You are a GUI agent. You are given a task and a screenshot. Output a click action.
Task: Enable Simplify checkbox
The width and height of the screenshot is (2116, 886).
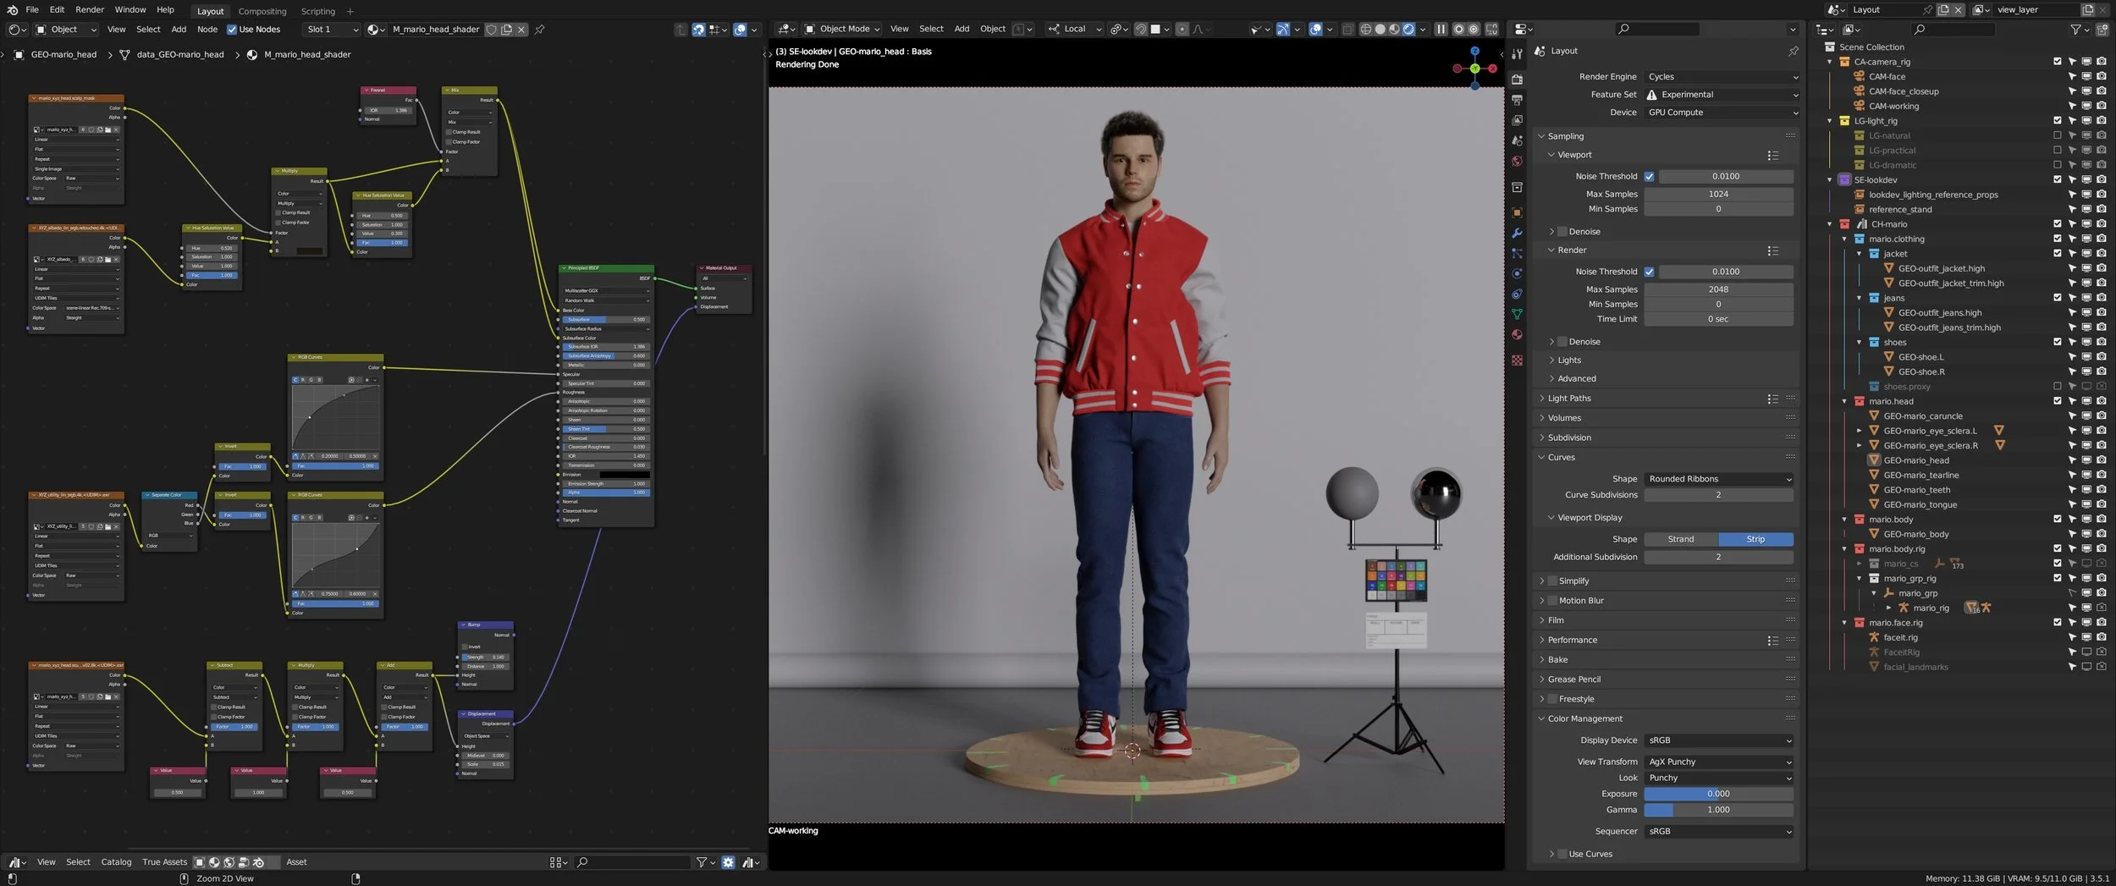tap(1552, 581)
